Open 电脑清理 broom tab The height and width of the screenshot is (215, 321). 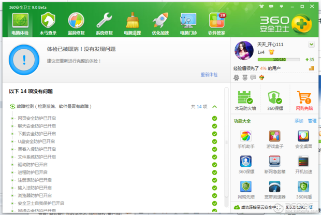tap(132, 24)
